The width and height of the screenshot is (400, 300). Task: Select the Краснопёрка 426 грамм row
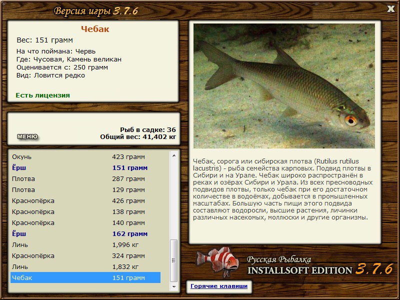(x=85, y=200)
